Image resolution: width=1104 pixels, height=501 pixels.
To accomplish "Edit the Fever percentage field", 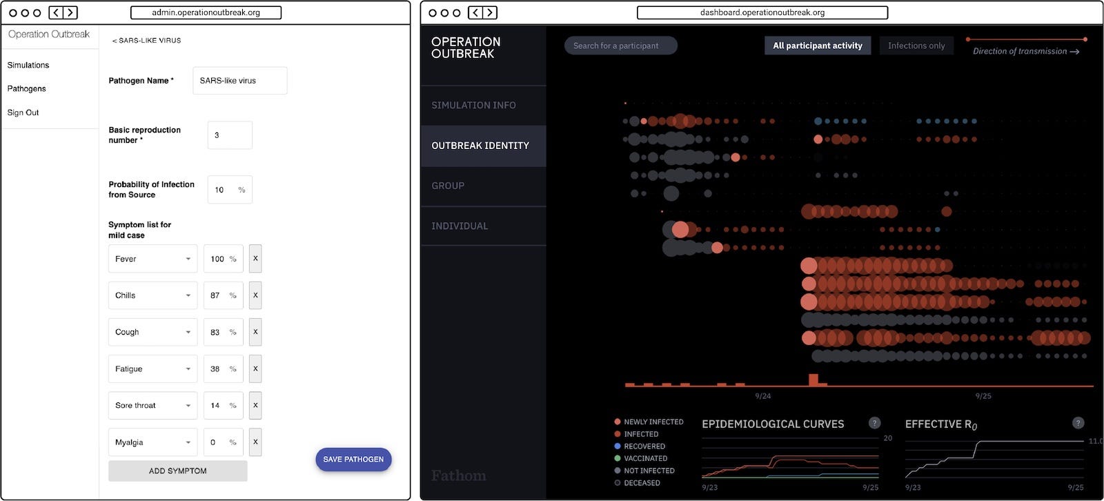I will click(223, 259).
